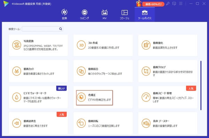Focus the 検索ツール search field
The image size is (209, 138).
42,29
